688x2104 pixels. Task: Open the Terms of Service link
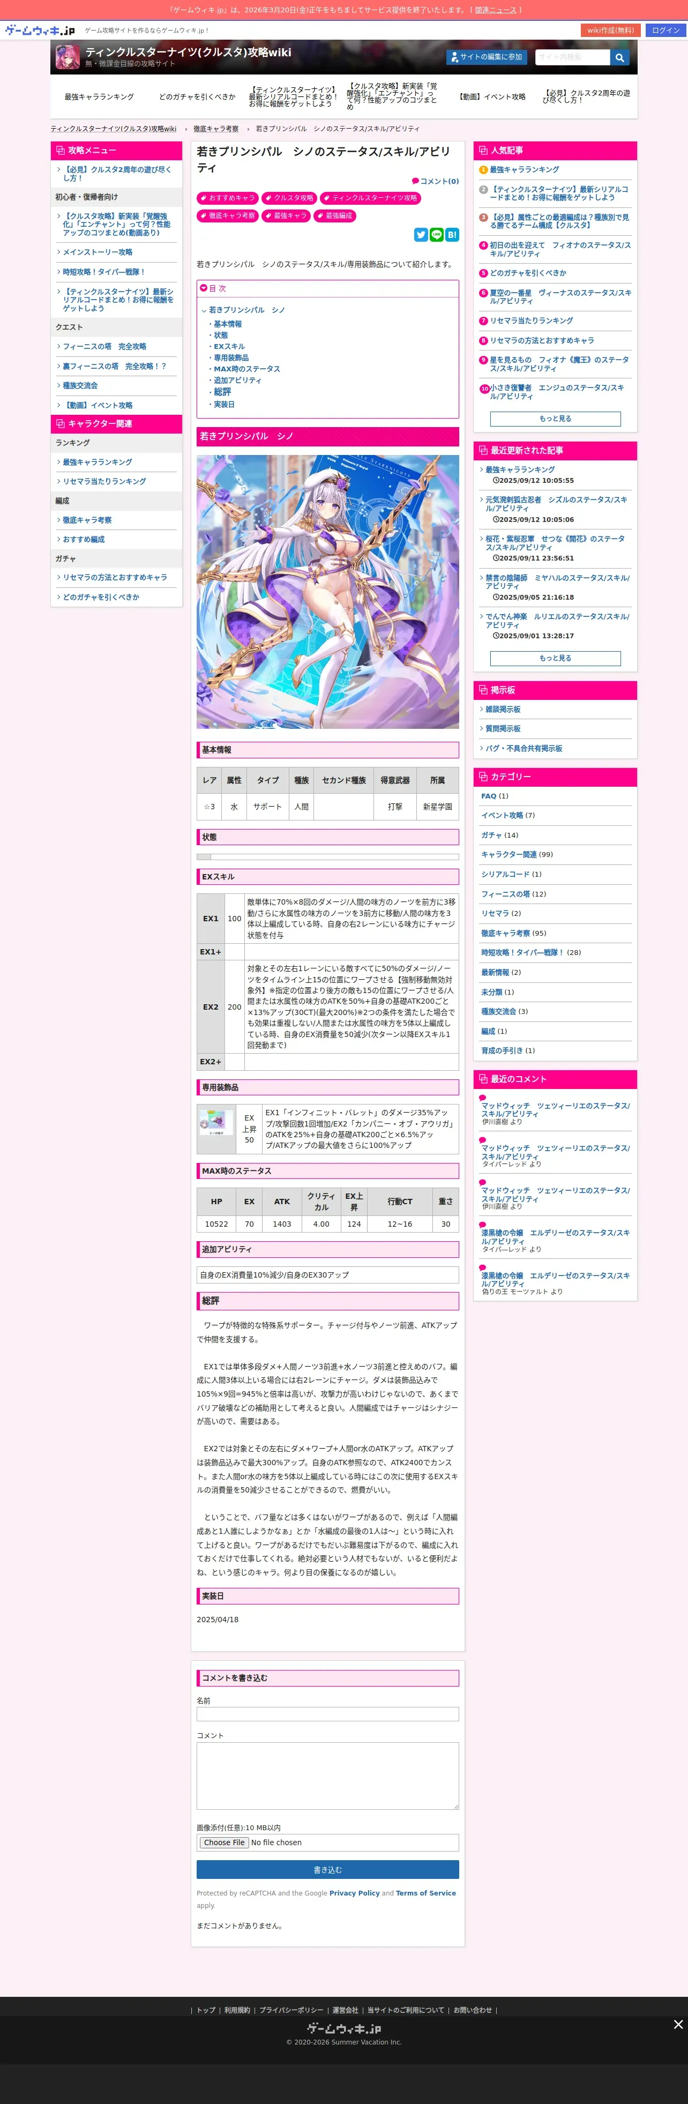point(425,1892)
